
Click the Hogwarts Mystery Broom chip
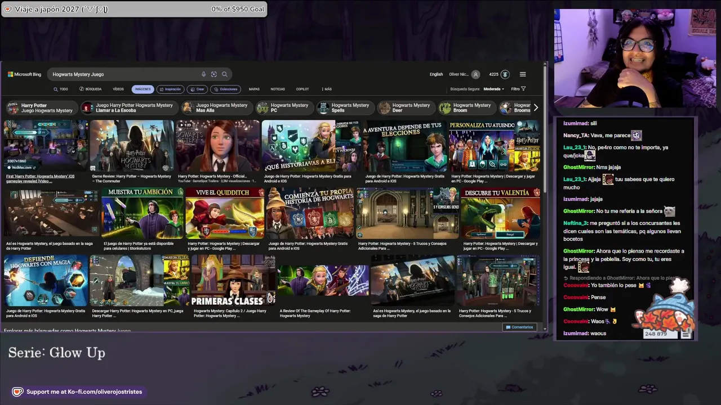point(466,108)
